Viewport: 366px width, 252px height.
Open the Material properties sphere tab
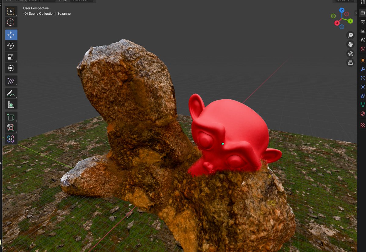coord(363,114)
